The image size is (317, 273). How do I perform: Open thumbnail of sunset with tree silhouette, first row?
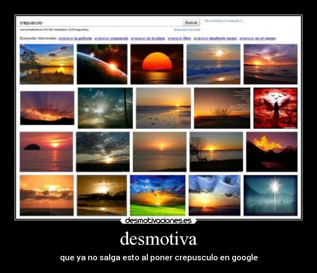[47, 64]
